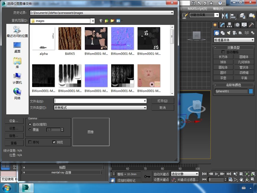Select the Systems category icon
This screenshot has width=257, height=193.
tap(252, 33)
